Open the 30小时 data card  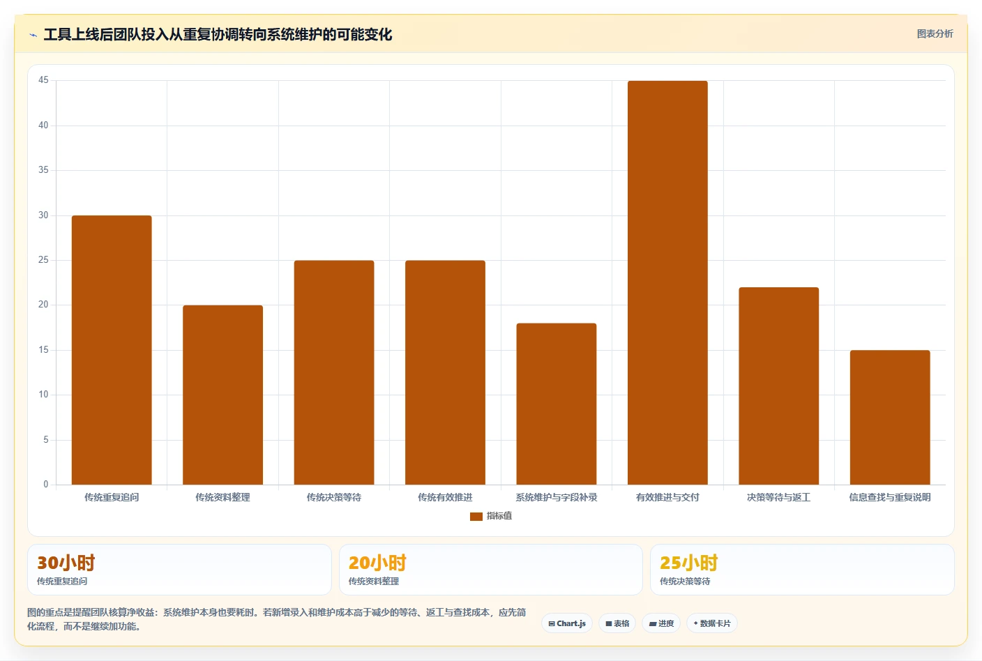179,570
